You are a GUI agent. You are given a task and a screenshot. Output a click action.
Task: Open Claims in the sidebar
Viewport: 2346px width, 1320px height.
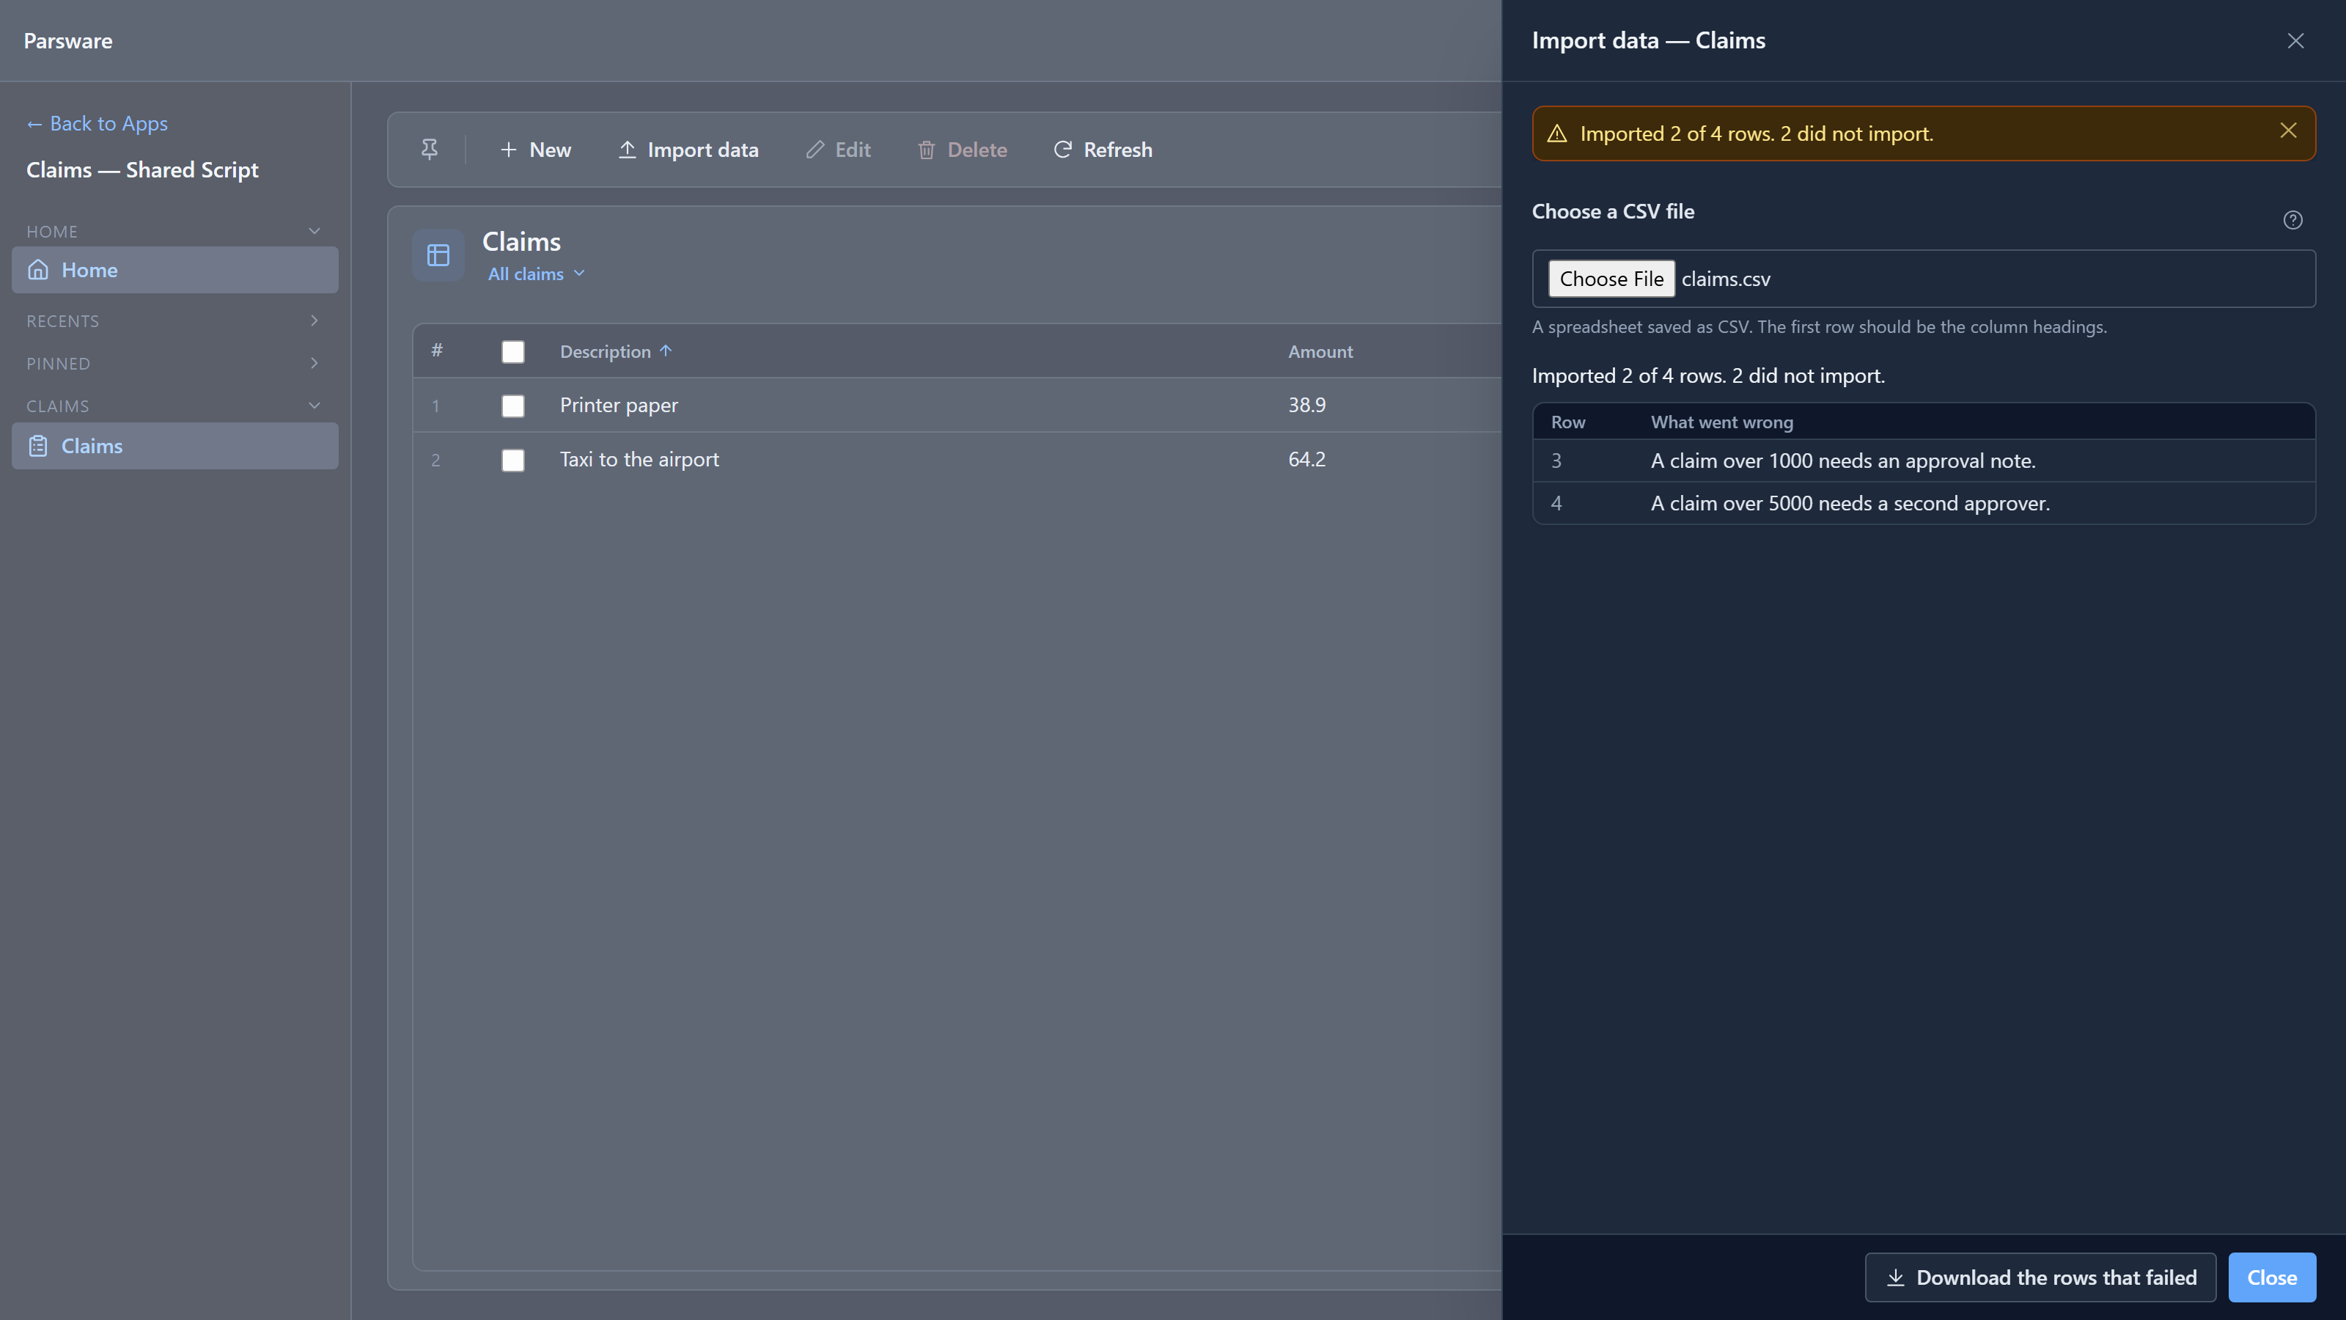[175, 445]
